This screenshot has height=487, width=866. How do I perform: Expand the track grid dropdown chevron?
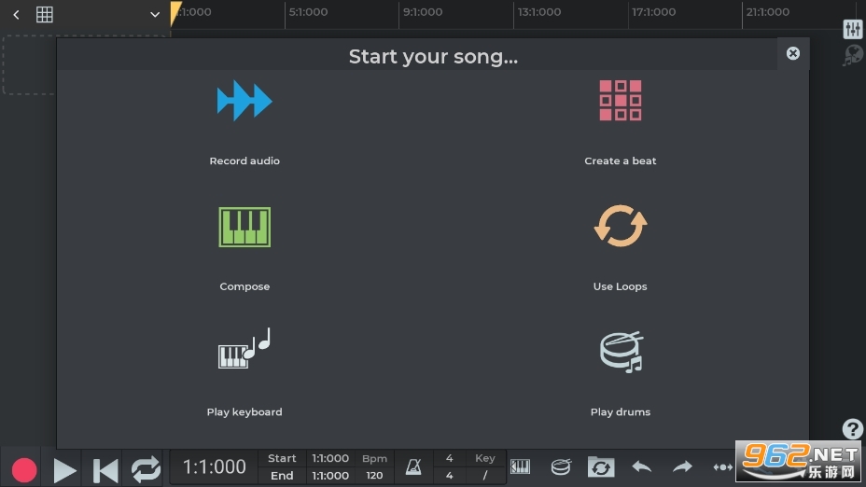155,15
